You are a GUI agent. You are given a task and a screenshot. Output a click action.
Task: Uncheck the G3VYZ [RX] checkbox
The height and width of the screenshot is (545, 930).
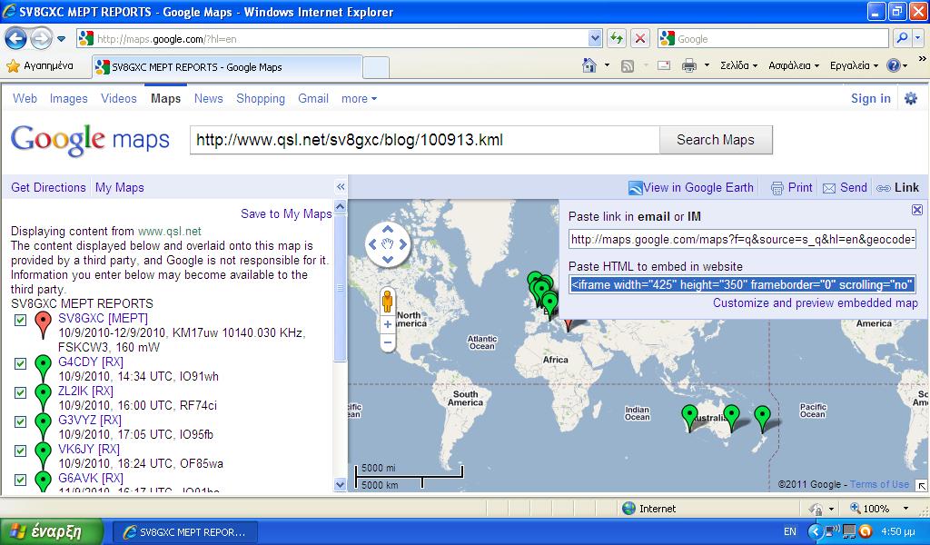coord(21,421)
